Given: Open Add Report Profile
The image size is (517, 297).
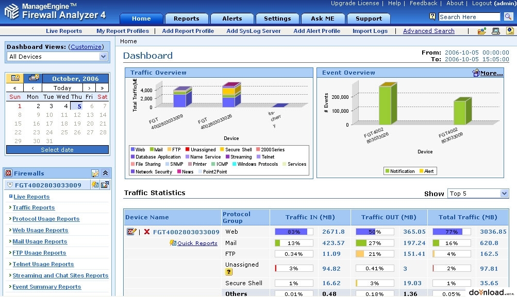Looking at the screenshot, I should click(188, 31).
